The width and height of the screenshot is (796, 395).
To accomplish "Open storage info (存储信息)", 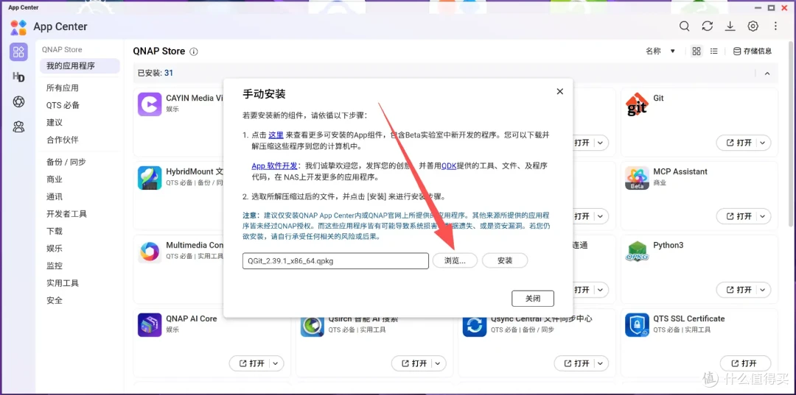I will pyautogui.click(x=753, y=51).
